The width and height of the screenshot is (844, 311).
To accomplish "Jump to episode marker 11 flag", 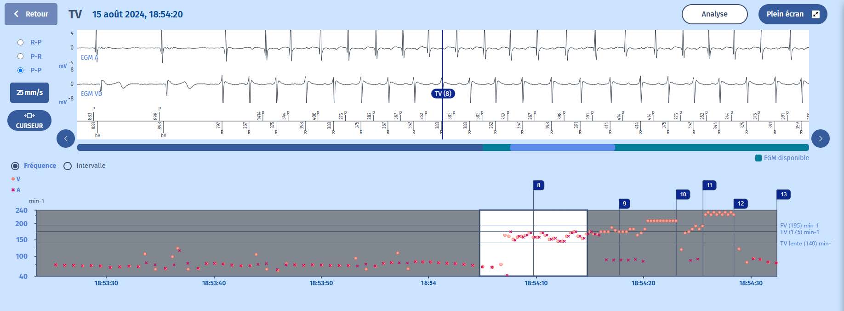I will (x=709, y=185).
